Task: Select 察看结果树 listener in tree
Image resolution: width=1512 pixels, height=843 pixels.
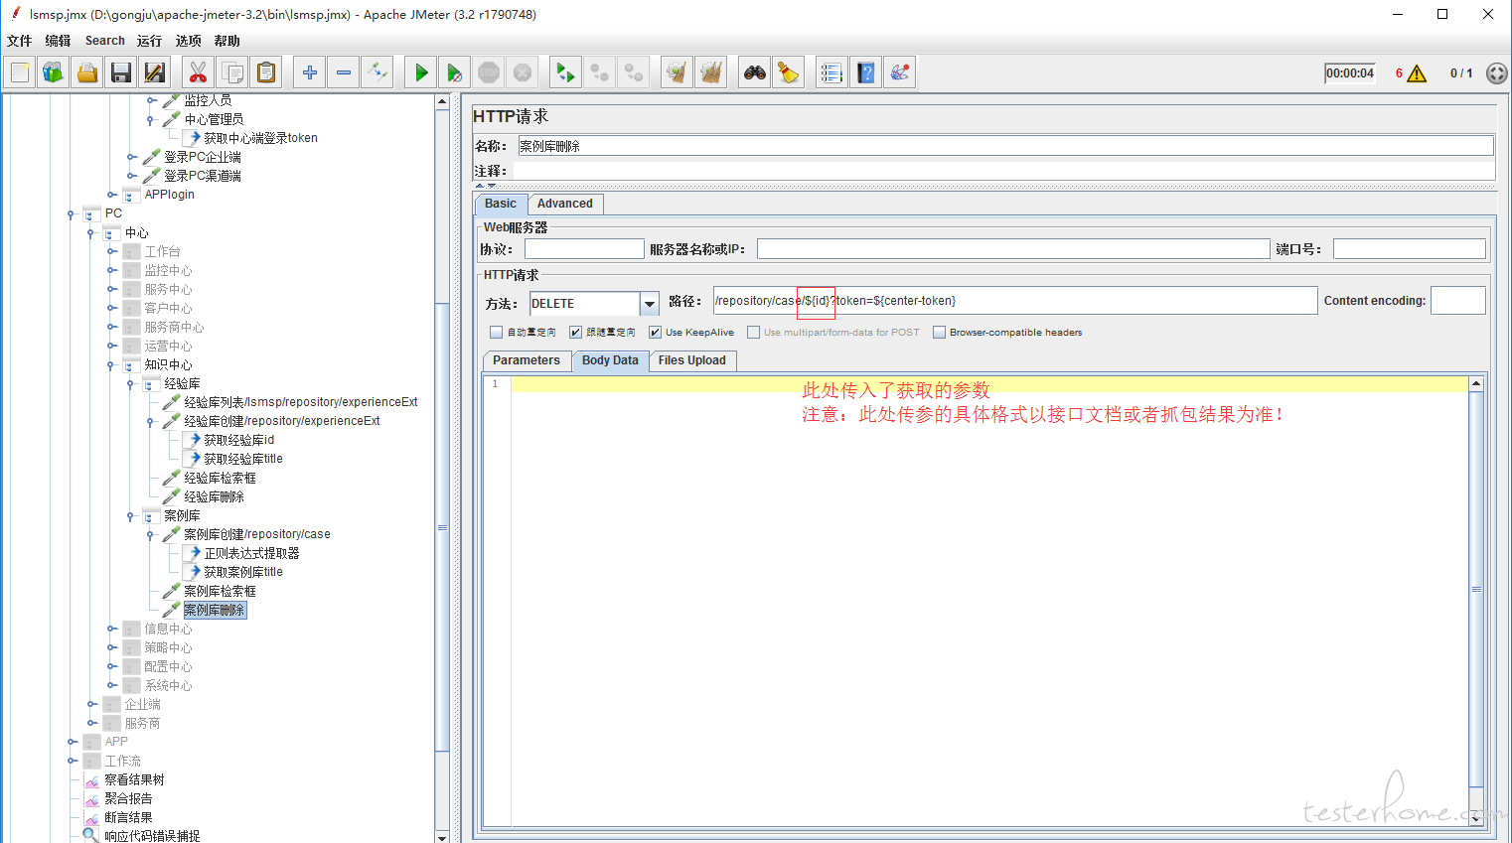Action: coord(134,780)
